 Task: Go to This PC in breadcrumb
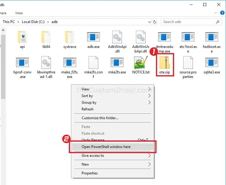[9, 22]
